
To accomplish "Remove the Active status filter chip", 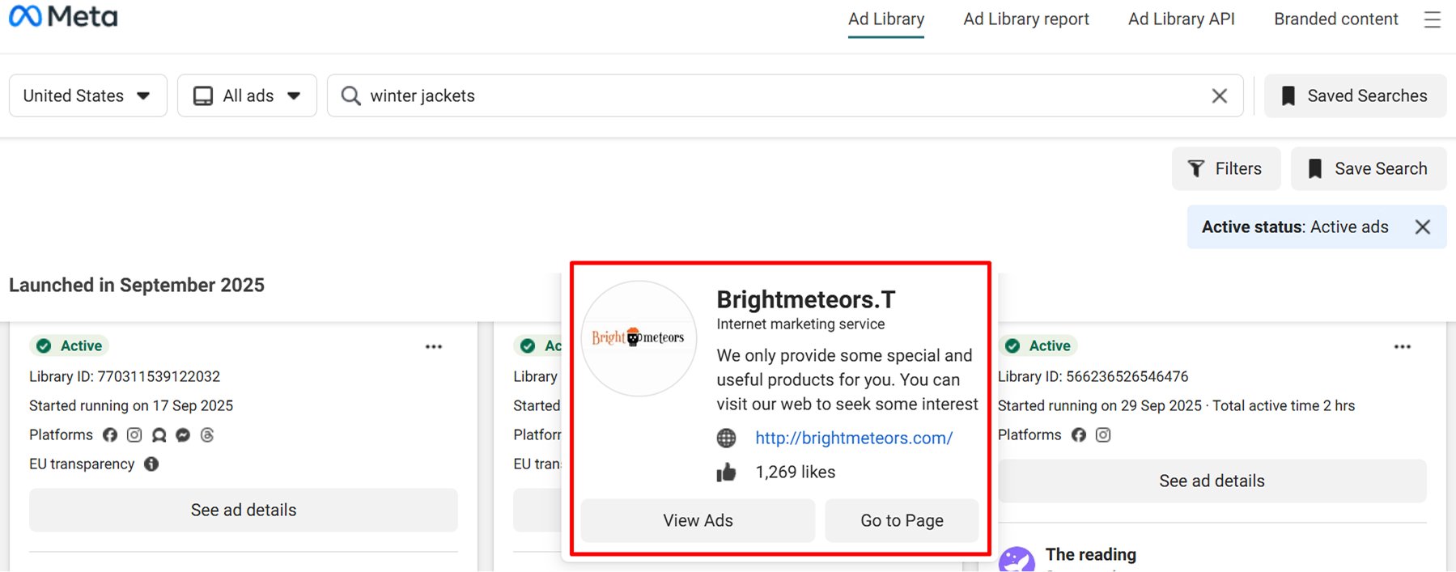I will point(1422,227).
